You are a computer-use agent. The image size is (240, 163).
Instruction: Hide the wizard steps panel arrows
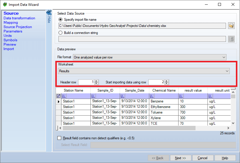[x=49, y=13]
